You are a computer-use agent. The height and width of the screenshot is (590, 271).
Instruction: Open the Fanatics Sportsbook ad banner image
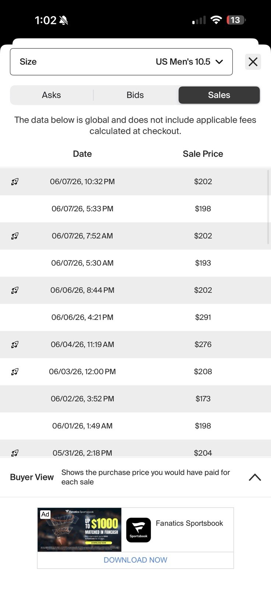click(80, 530)
